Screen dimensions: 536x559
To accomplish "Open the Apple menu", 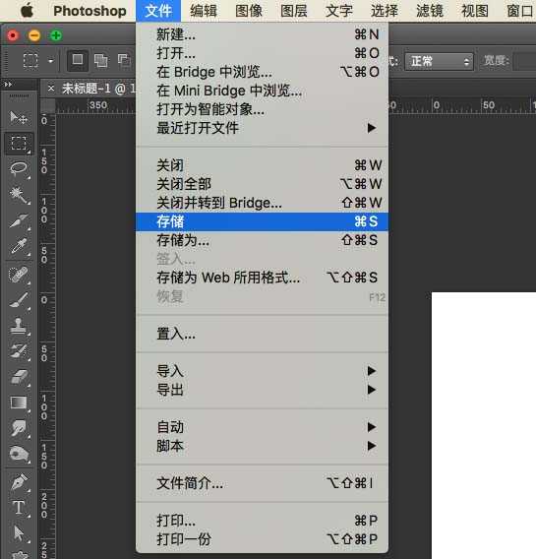I will (x=28, y=11).
